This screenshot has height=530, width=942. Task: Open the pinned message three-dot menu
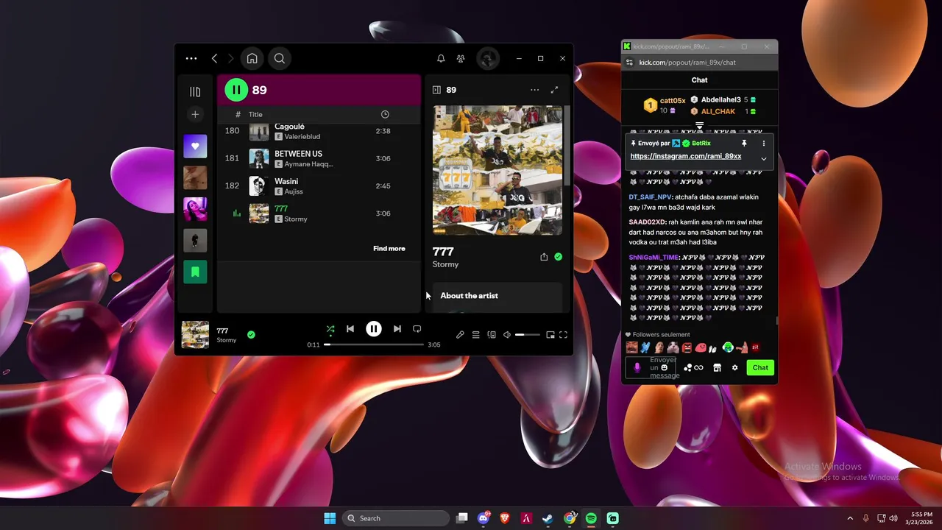tap(763, 144)
